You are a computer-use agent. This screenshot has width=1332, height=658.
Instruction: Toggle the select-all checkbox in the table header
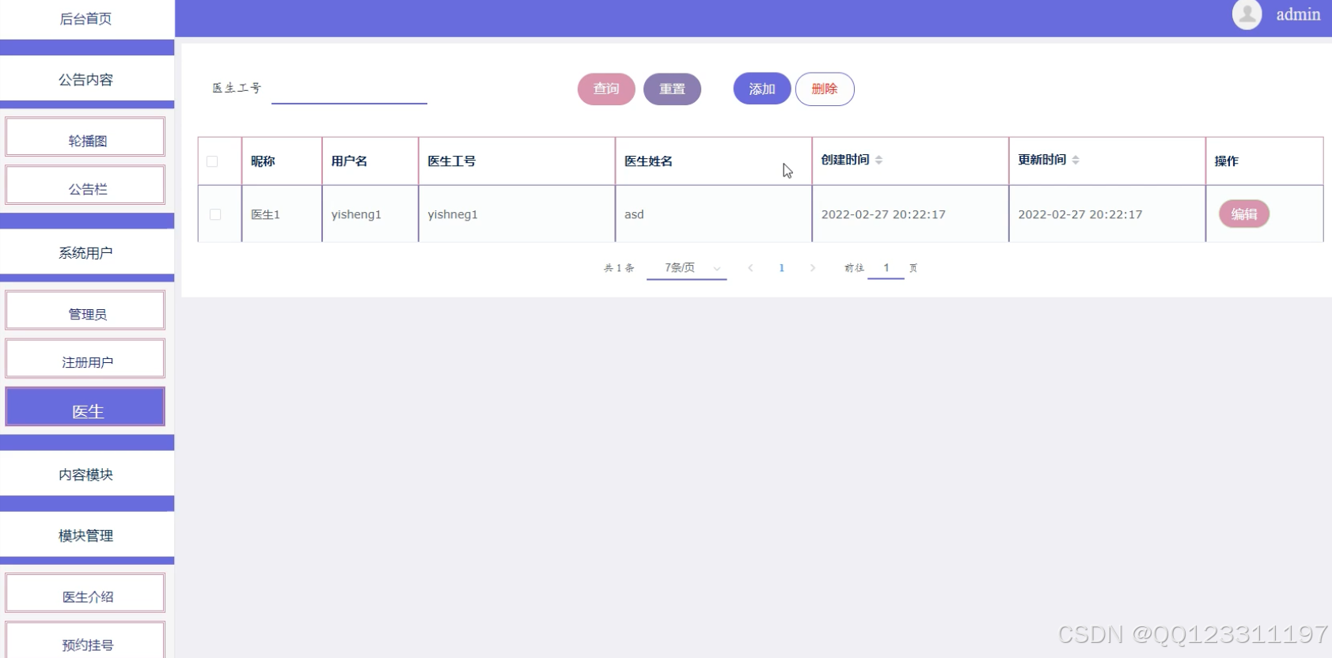click(212, 161)
